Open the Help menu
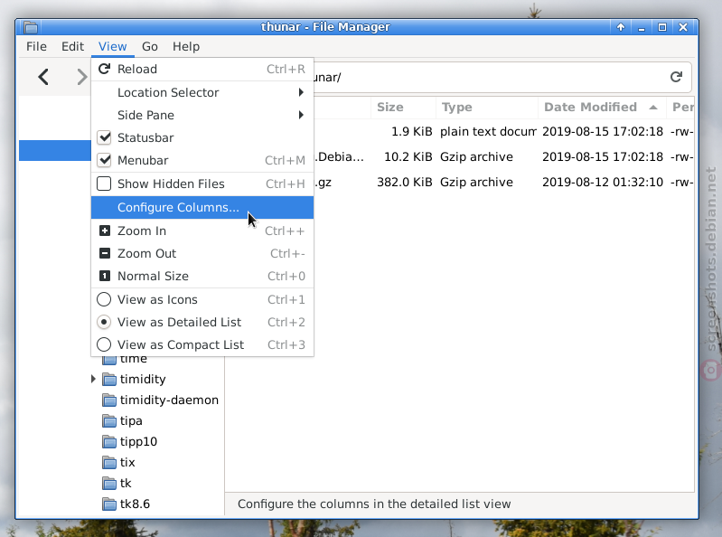 coord(186,46)
